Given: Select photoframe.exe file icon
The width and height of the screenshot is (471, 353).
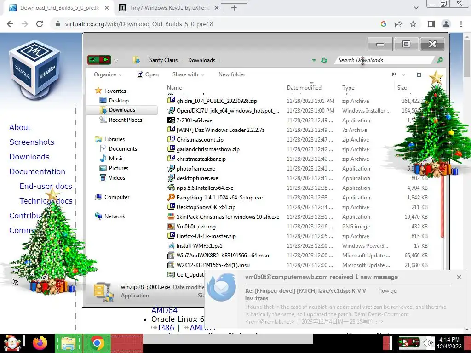Looking at the screenshot, I should coord(171,168).
